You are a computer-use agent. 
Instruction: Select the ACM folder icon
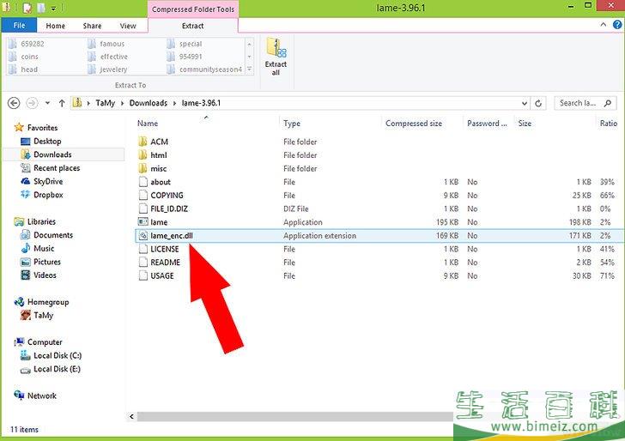pyautogui.click(x=143, y=142)
